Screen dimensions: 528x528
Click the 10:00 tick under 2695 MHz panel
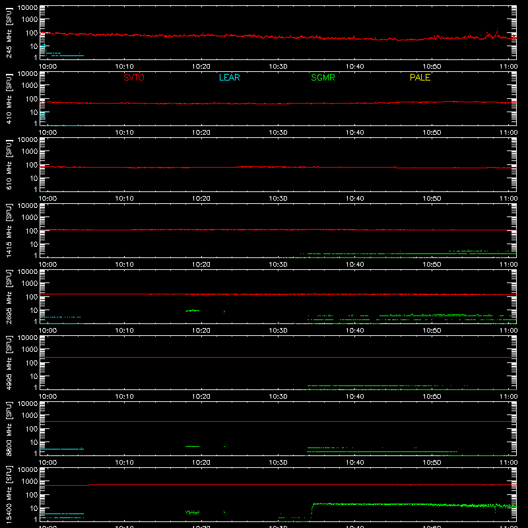48,331
